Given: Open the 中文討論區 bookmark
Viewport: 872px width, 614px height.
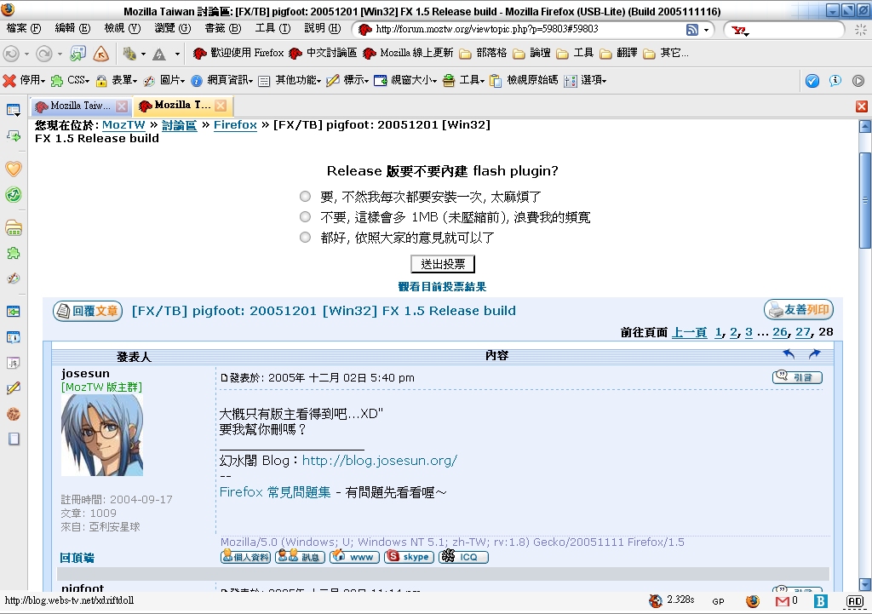Looking at the screenshot, I should (x=323, y=54).
